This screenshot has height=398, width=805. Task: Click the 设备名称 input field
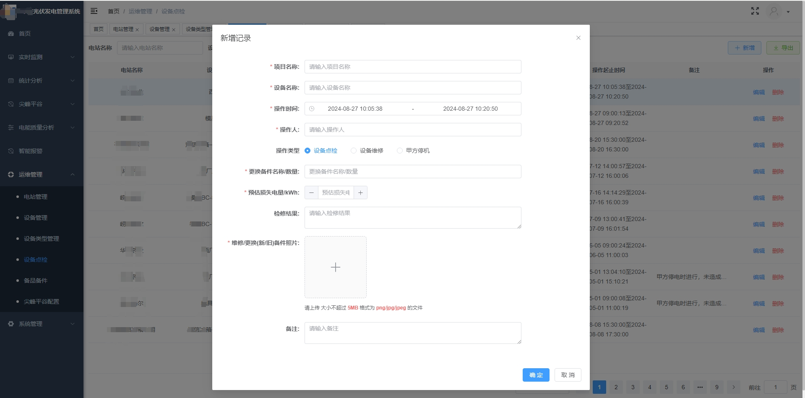[413, 88]
